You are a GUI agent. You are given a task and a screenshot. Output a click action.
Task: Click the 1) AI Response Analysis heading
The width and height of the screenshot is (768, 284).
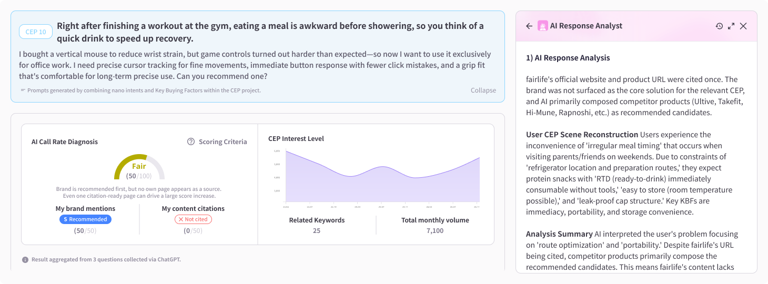(568, 57)
